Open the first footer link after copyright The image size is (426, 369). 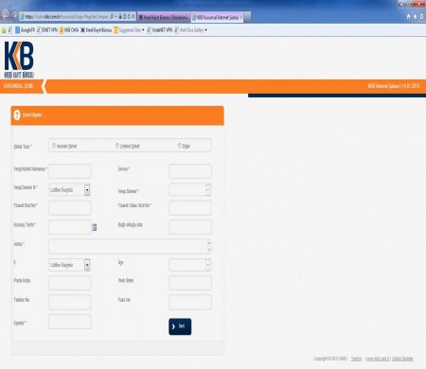pyautogui.click(x=356, y=359)
